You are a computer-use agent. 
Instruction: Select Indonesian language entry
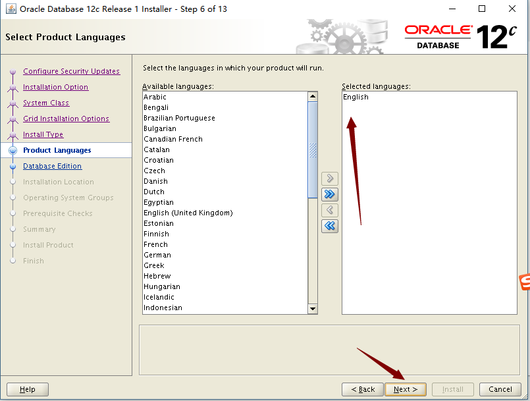tap(225, 307)
